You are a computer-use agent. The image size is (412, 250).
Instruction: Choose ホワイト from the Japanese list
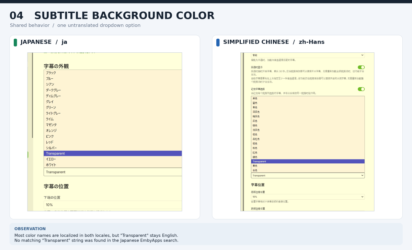click(x=113, y=165)
